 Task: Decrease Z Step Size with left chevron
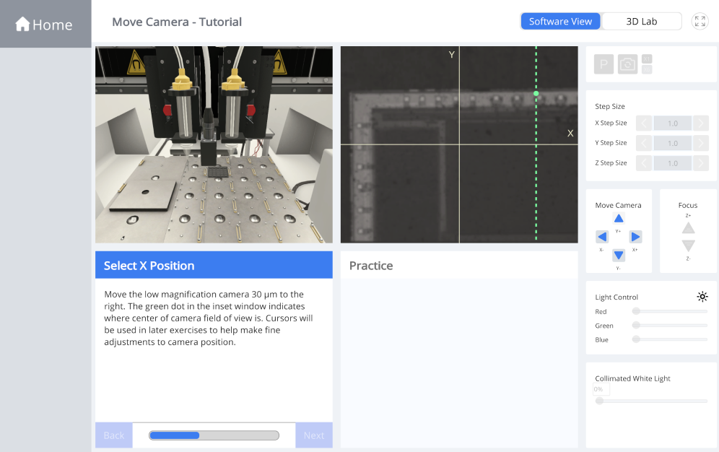tap(644, 163)
